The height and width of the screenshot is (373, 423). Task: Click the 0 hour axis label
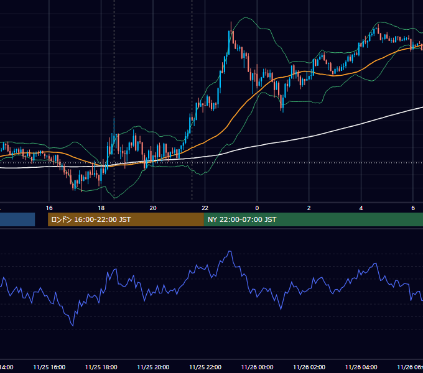257,208
